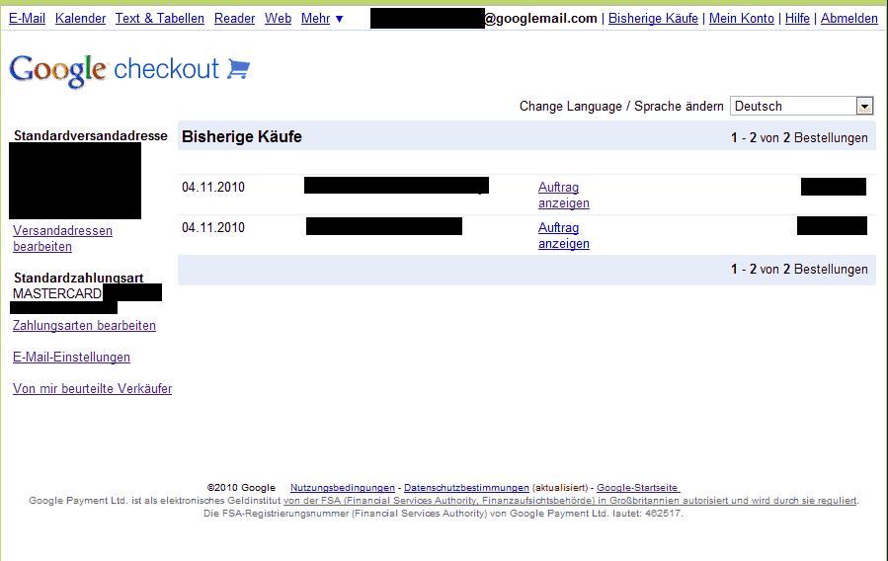Go to Text & Tabellen

[x=160, y=18]
